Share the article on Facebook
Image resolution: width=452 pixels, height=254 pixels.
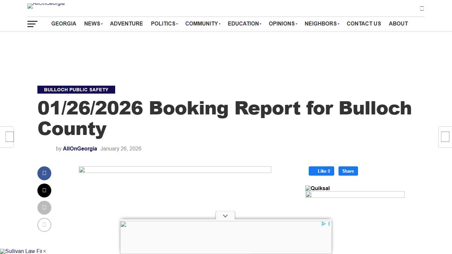(44, 173)
